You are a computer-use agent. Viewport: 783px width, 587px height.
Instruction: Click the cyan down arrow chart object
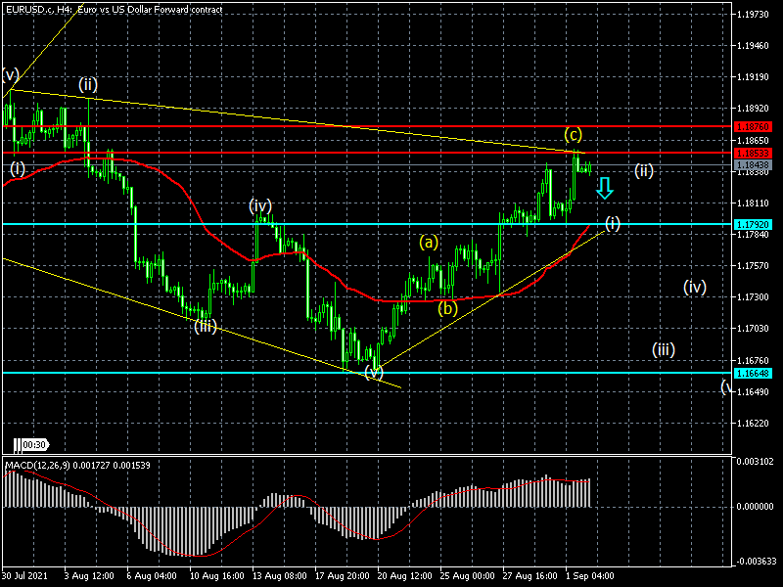[x=605, y=188]
